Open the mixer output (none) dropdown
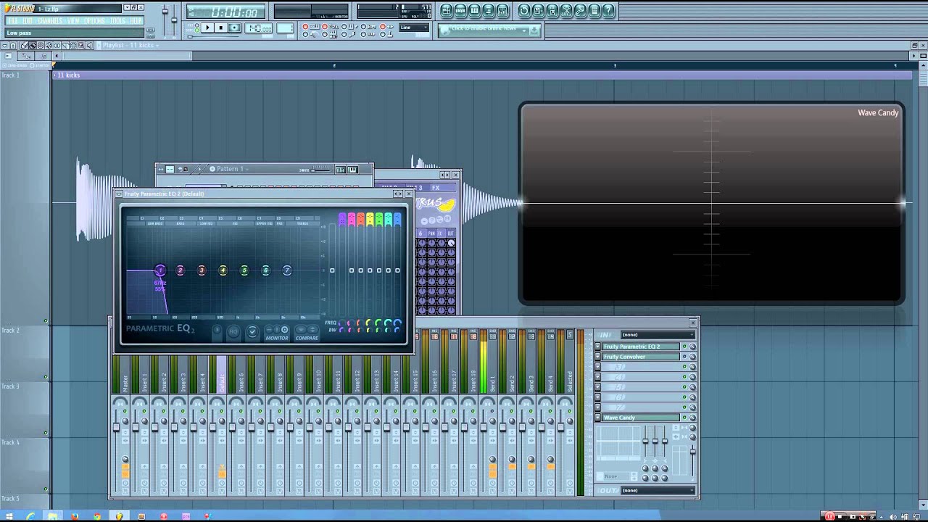Screen dimensions: 928x522 [658, 491]
